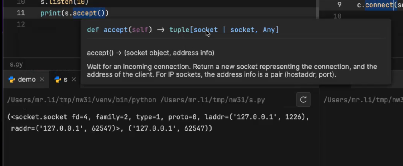Click the Any type link in tooltip

269,30
